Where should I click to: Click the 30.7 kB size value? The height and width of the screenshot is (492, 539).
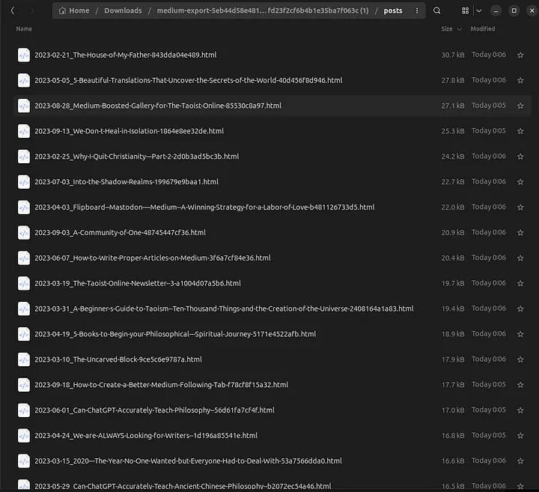pyautogui.click(x=453, y=55)
